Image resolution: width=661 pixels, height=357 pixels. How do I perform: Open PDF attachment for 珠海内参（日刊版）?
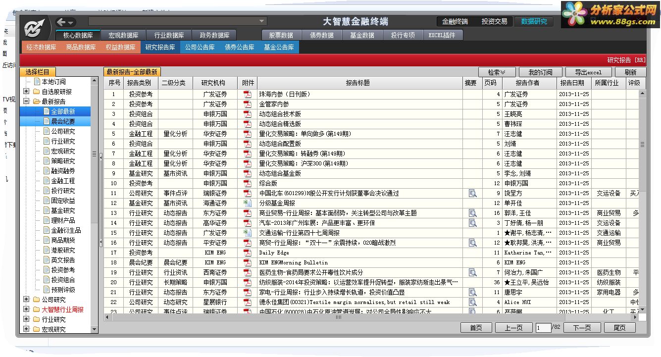247,94
